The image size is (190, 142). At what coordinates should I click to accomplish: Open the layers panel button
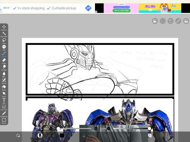point(150,135)
